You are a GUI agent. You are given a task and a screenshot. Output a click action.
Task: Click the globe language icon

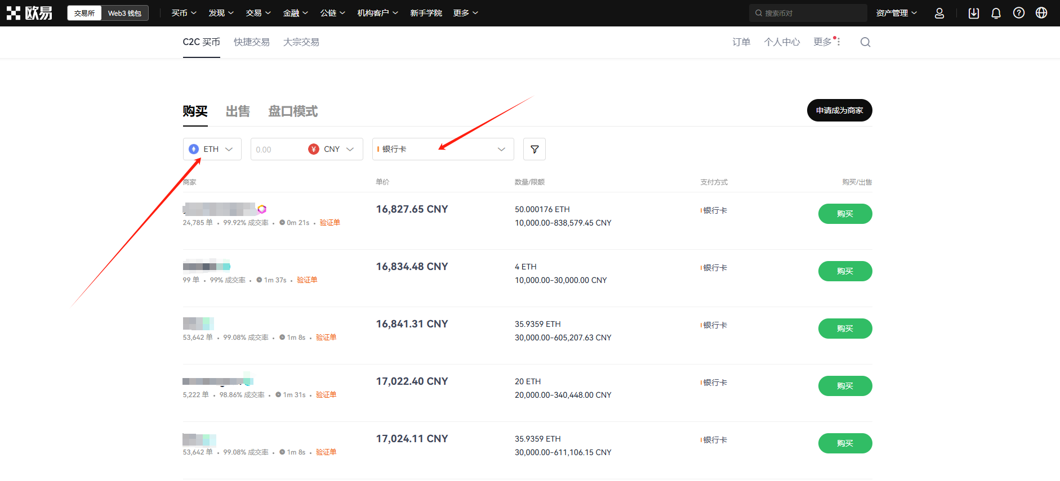tap(1041, 13)
